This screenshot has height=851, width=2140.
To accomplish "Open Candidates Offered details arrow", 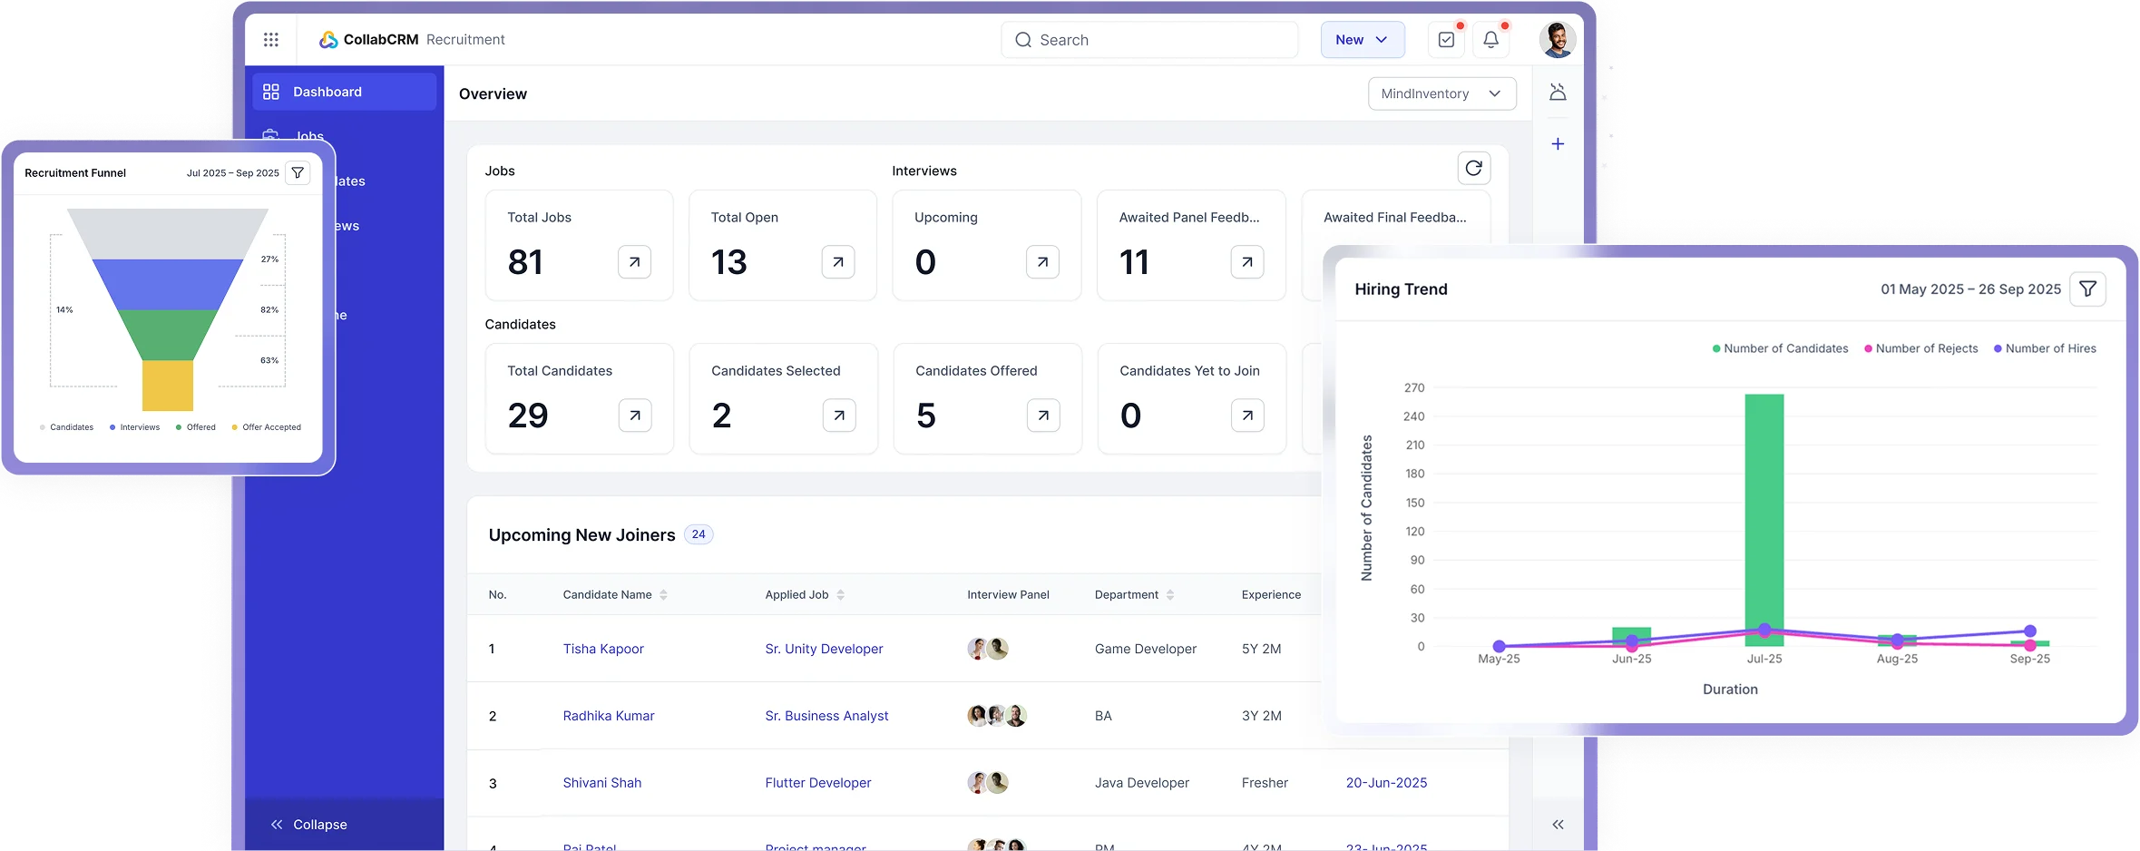I will (1043, 416).
